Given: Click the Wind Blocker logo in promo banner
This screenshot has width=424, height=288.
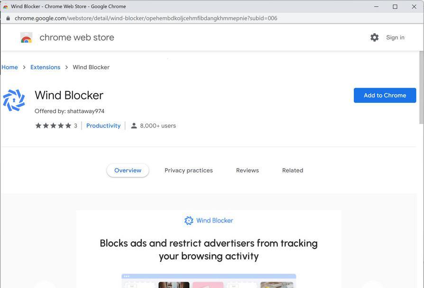Looking at the screenshot, I should tap(189, 220).
